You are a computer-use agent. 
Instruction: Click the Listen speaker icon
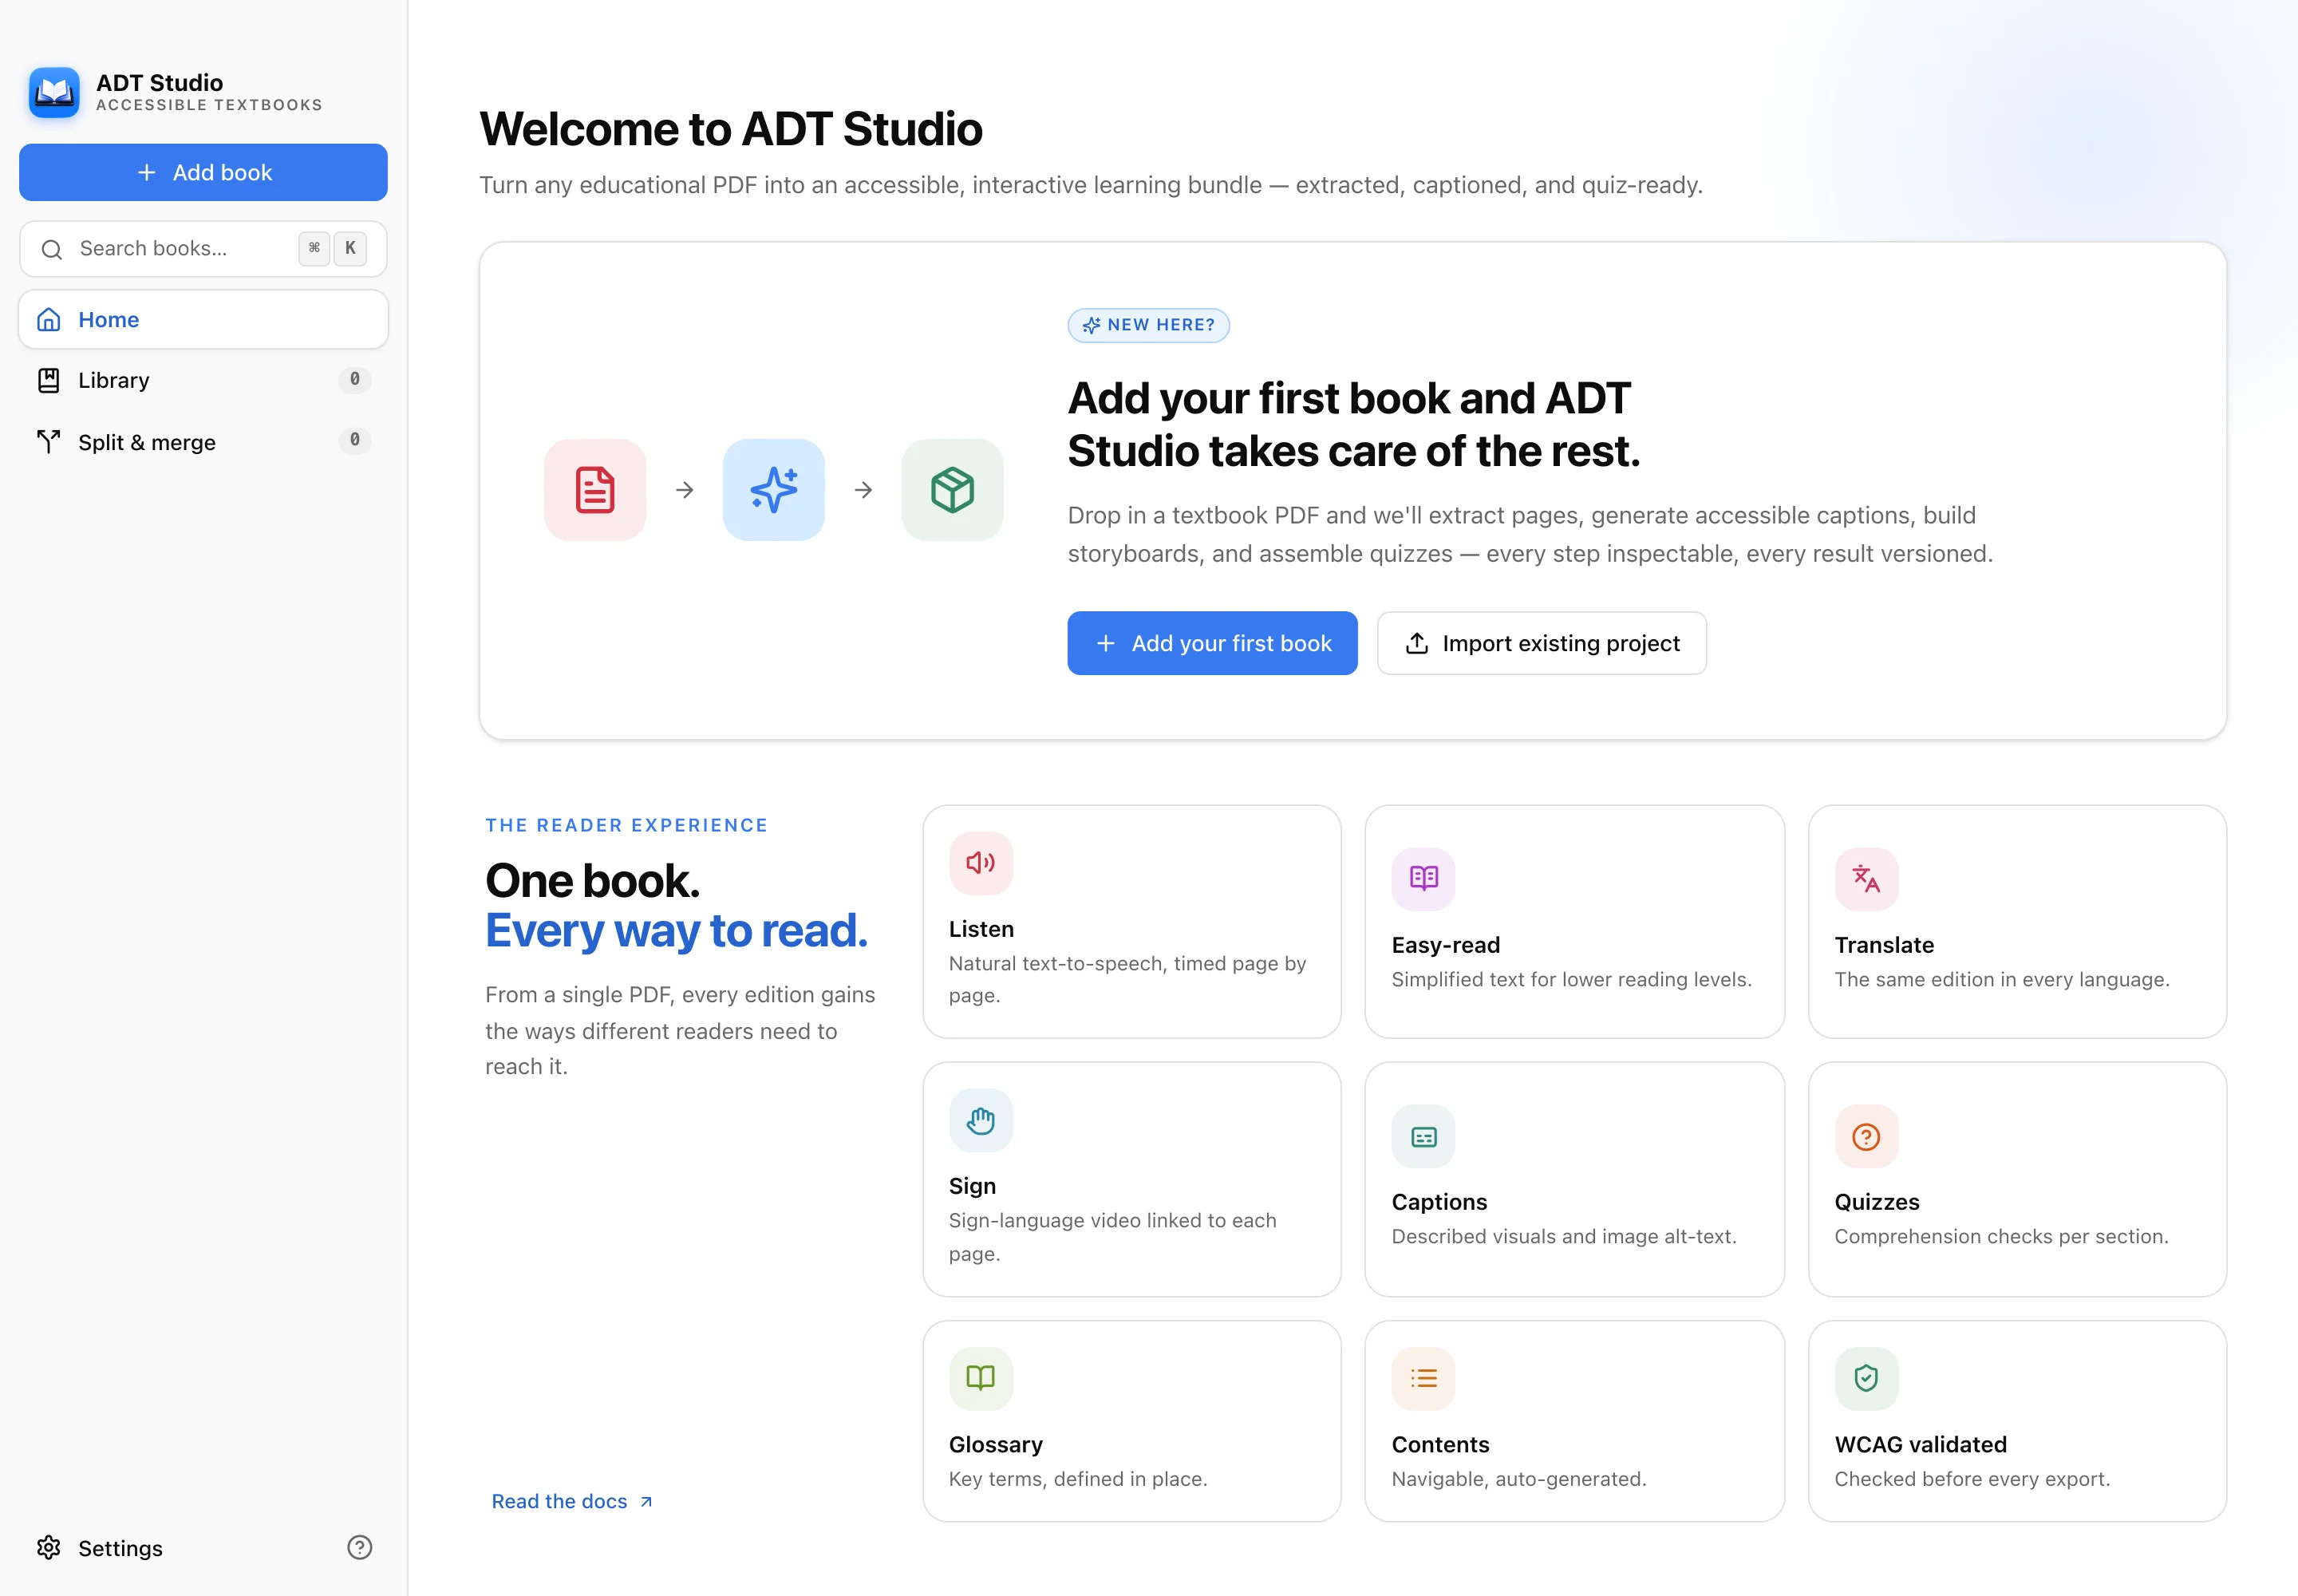[x=981, y=863]
